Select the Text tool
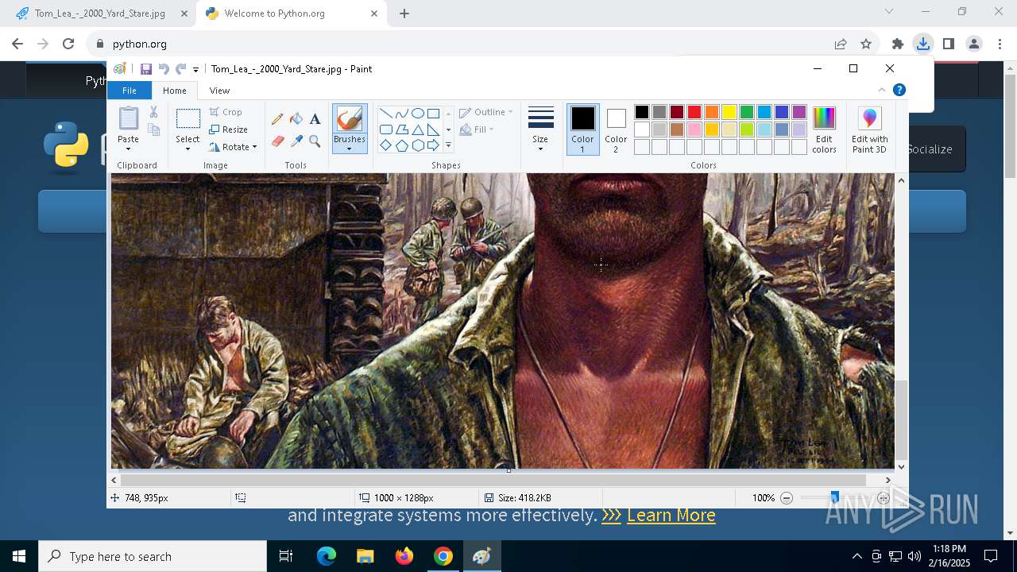 315,119
